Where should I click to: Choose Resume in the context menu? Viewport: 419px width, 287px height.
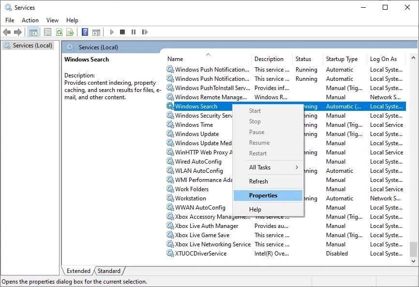coord(268,143)
